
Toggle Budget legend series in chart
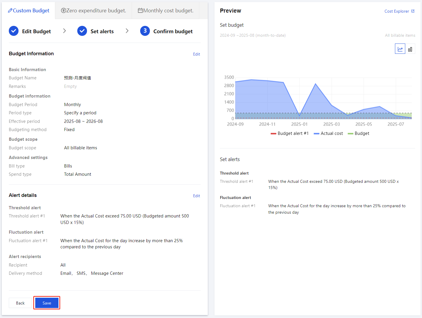tap(359, 133)
